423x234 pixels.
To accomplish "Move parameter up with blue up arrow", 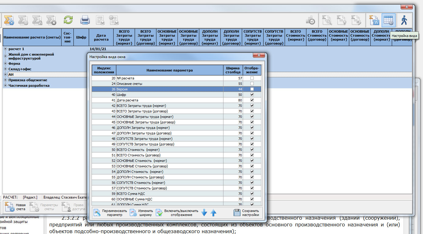I will [x=213, y=213].
